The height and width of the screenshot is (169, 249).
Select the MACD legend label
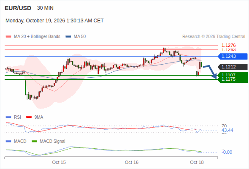point(20,142)
